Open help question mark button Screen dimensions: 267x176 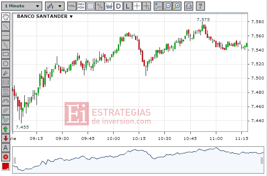[200, 6]
